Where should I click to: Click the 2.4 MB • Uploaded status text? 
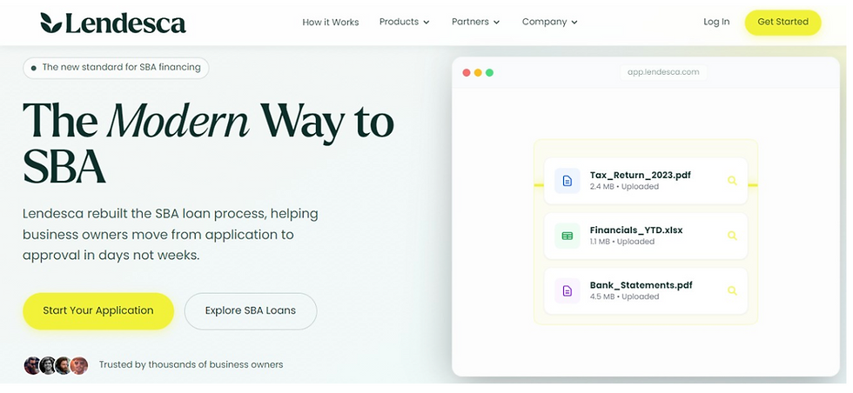pos(624,186)
